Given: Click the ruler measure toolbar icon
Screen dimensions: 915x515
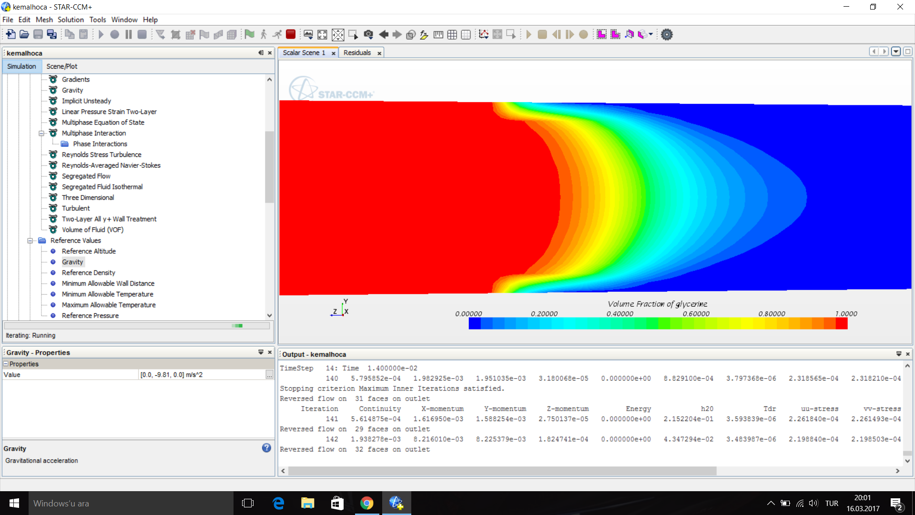Looking at the screenshot, I should click(438, 34).
